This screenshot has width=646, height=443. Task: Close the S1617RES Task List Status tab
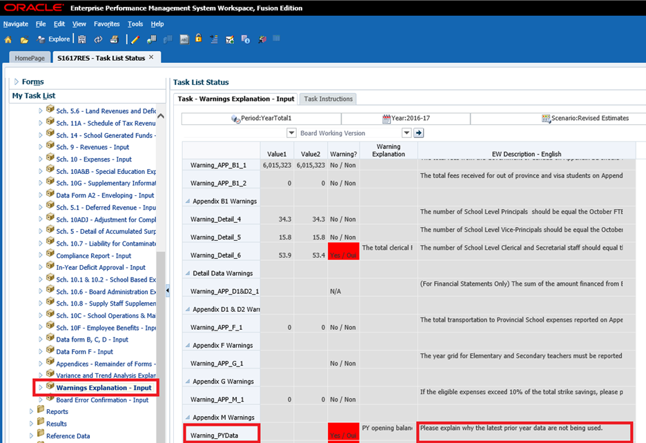152,57
